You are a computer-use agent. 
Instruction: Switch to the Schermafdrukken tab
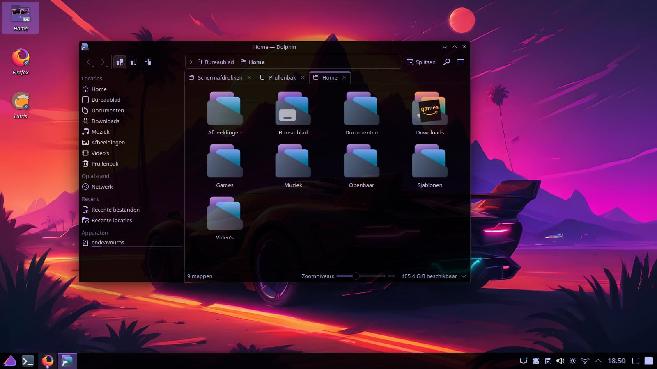220,77
